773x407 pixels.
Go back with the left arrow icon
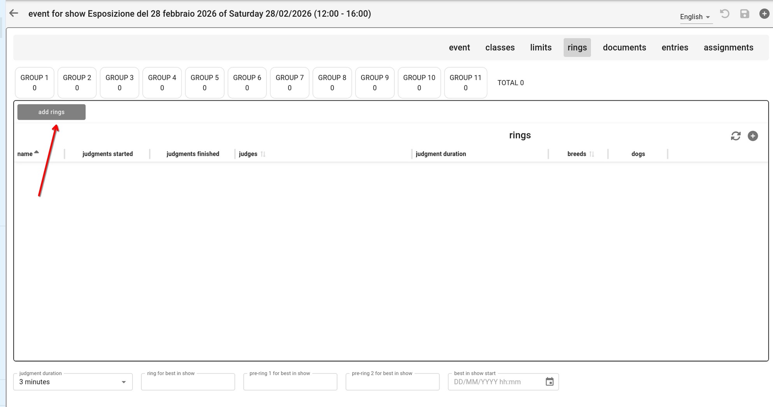pyautogui.click(x=14, y=14)
